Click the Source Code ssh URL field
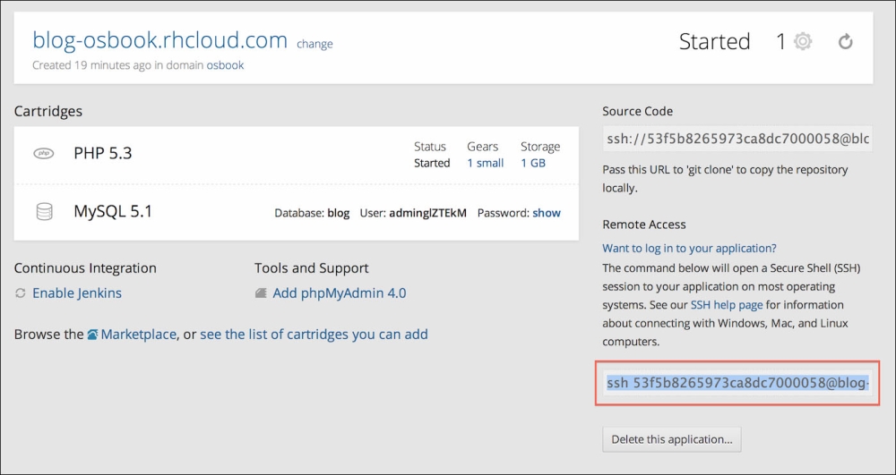 (737, 139)
